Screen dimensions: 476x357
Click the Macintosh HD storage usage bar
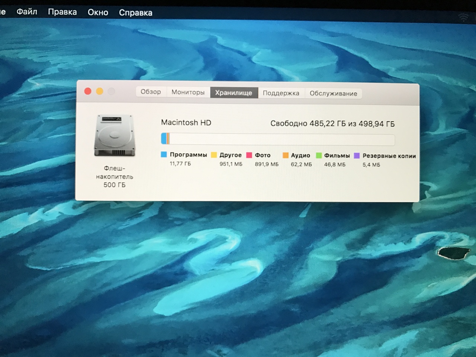[277, 139]
